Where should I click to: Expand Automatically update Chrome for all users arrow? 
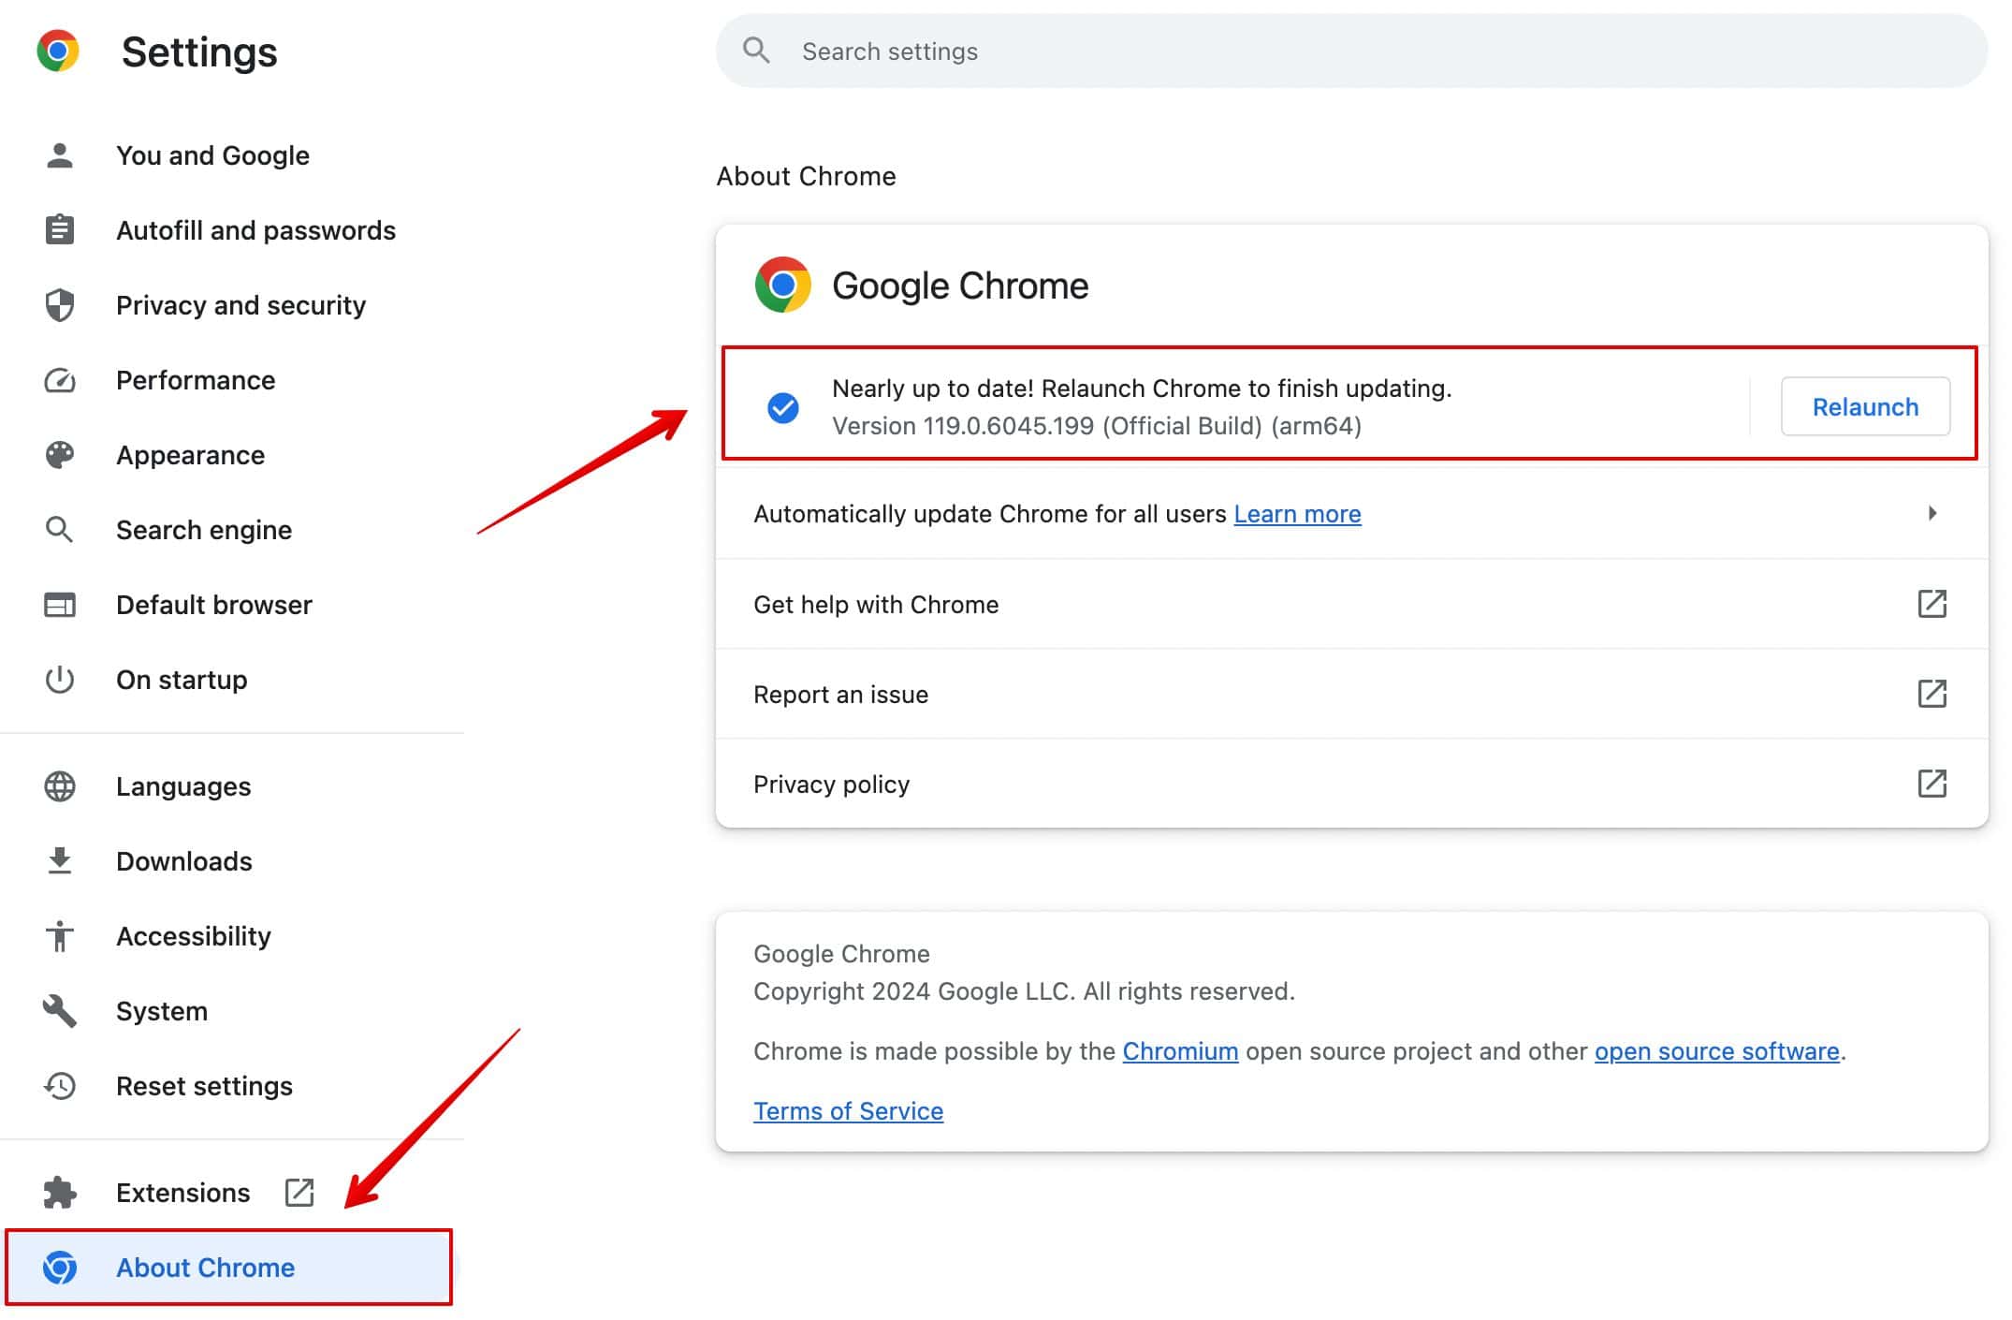click(1932, 513)
